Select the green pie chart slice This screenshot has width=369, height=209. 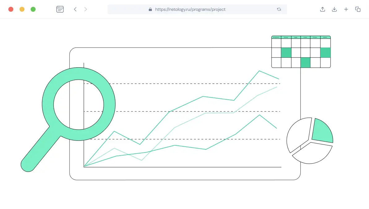coord(323,131)
